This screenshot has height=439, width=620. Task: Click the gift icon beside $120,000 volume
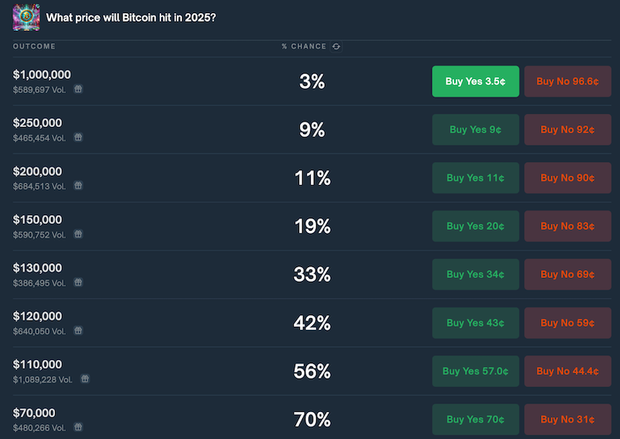pyautogui.click(x=78, y=331)
